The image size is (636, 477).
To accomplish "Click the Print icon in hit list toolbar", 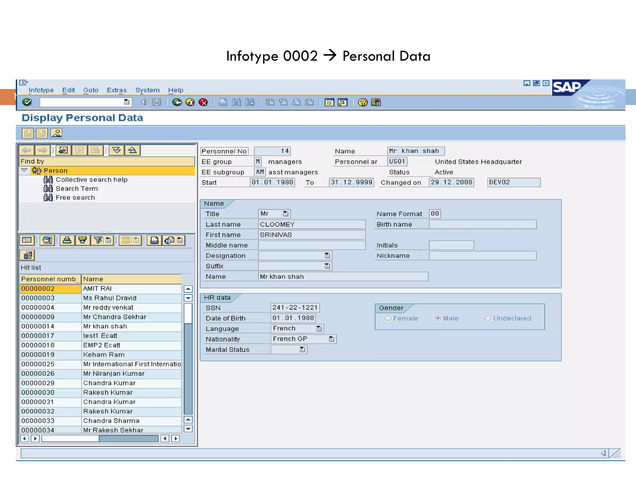I will [154, 240].
